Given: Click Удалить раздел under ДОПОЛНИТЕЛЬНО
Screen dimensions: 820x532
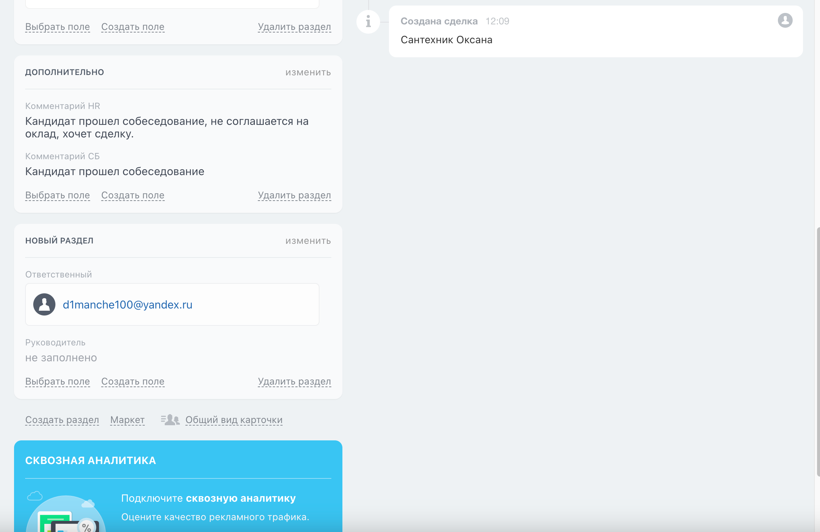Looking at the screenshot, I should pyautogui.click(x=294, y=195).
